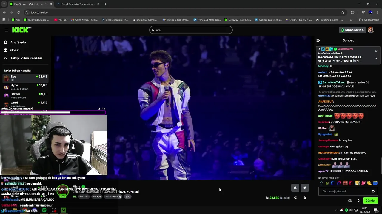The width and height of the screenshot is (382, 214).
Task: Click the IRLStreaming stream tag
Action: pos(113,196)
